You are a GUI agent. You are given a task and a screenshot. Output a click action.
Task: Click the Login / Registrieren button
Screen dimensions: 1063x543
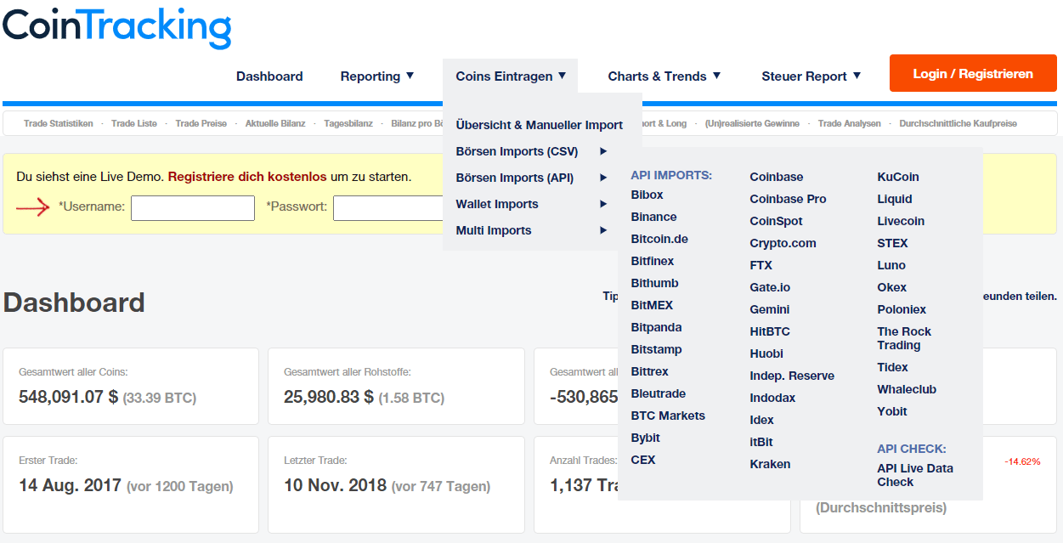[x=972, y=73]
